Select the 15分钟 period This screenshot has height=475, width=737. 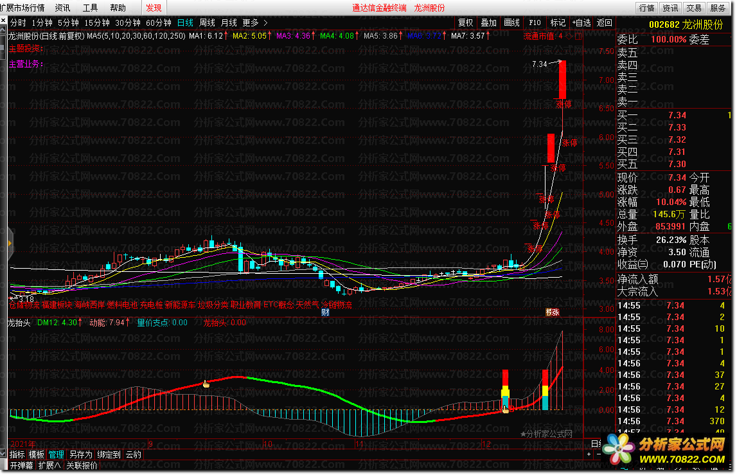pos(97,22)
